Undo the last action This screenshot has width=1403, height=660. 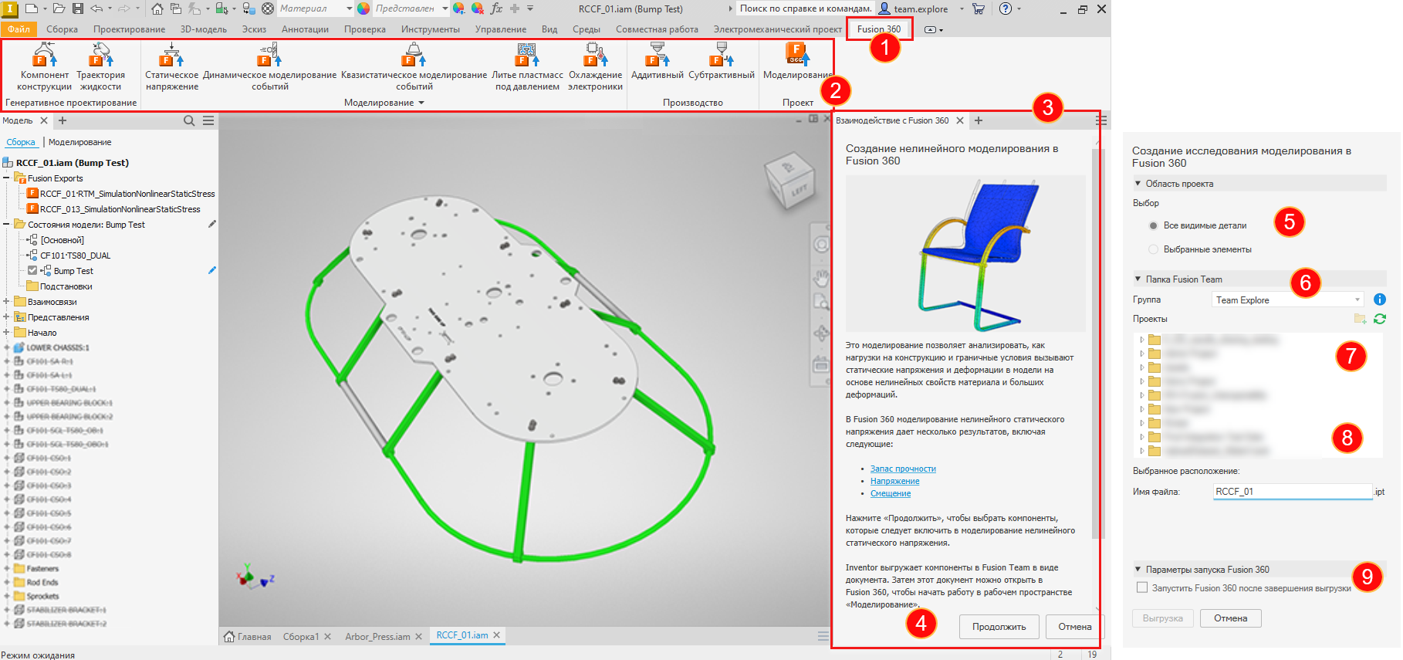click(96, 8)
